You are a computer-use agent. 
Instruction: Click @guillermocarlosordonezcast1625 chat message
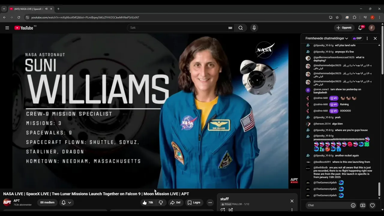(339, 59)
